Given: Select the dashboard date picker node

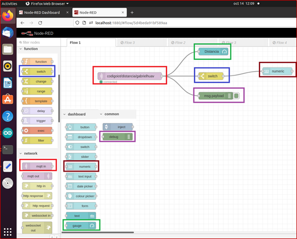Looking at the screenshot, I should tap(81, 186).
